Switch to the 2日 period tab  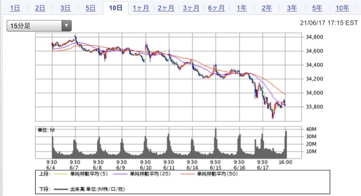click(x=40, y=8)
